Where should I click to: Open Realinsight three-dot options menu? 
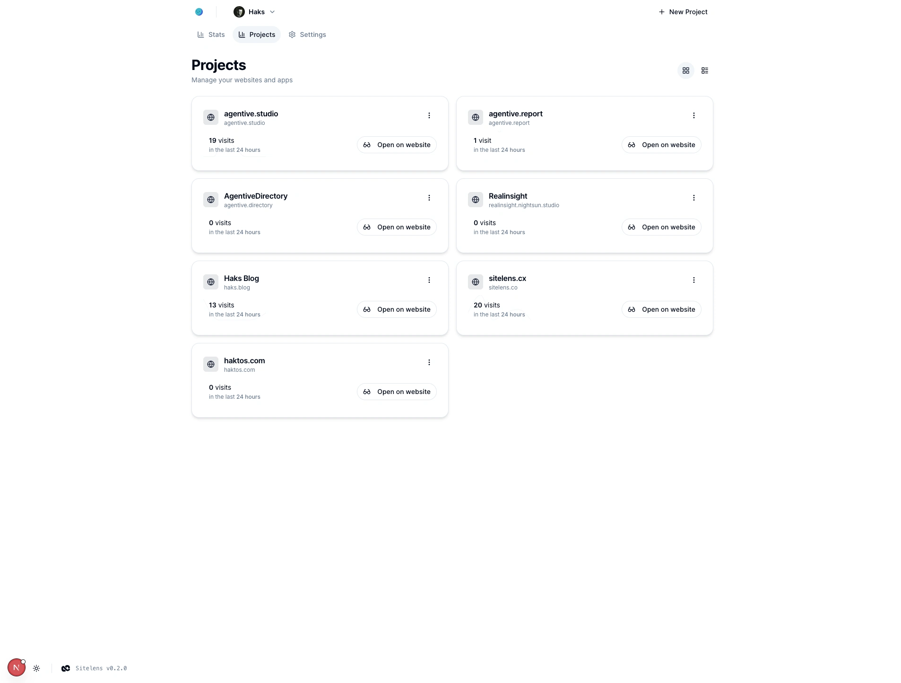tap(693, 198)
